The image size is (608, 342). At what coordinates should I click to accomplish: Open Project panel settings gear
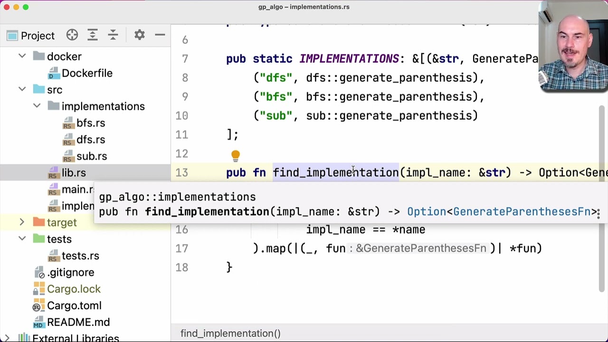(140, 35)
